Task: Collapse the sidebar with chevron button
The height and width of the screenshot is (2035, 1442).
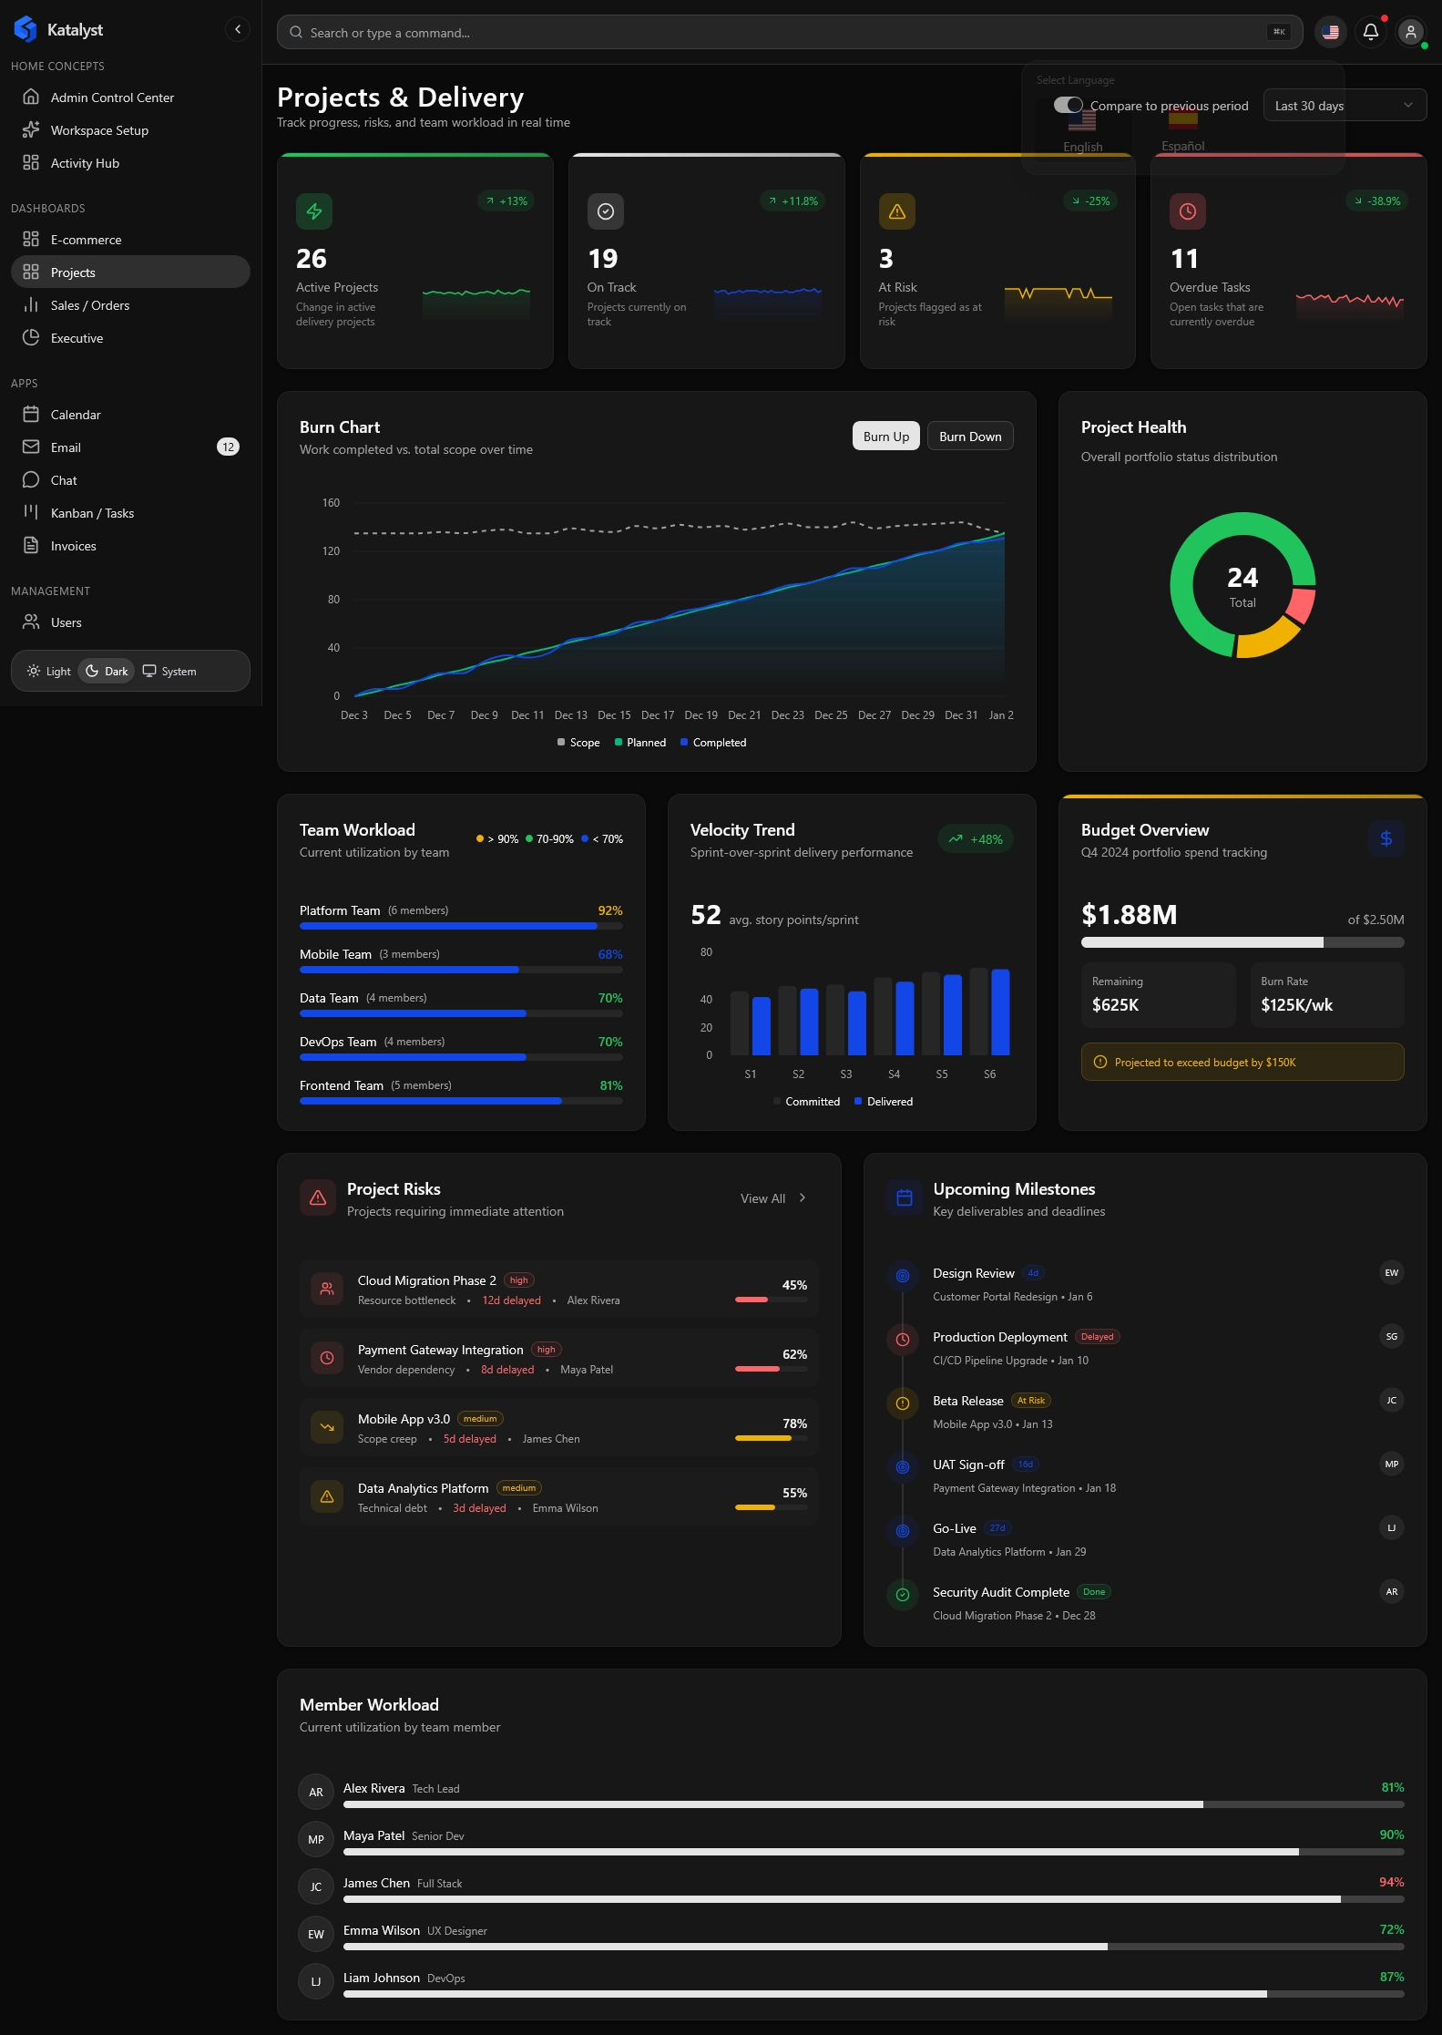Action: point(238,29)
